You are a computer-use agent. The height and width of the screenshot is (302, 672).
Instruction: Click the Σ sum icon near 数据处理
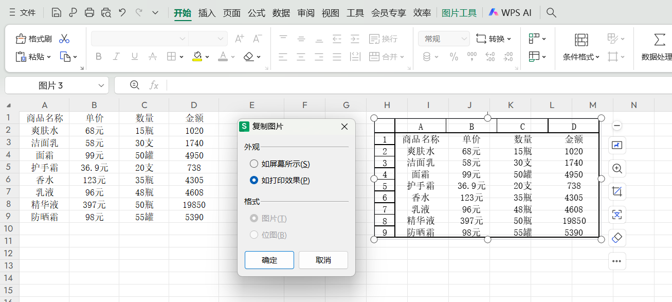pos(659,39)
